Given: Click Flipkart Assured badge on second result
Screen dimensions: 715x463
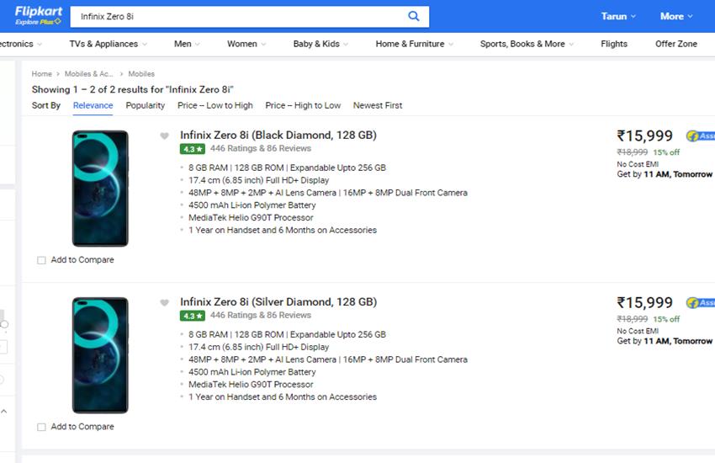Looking at the screenshot, I should coord(700,303).
